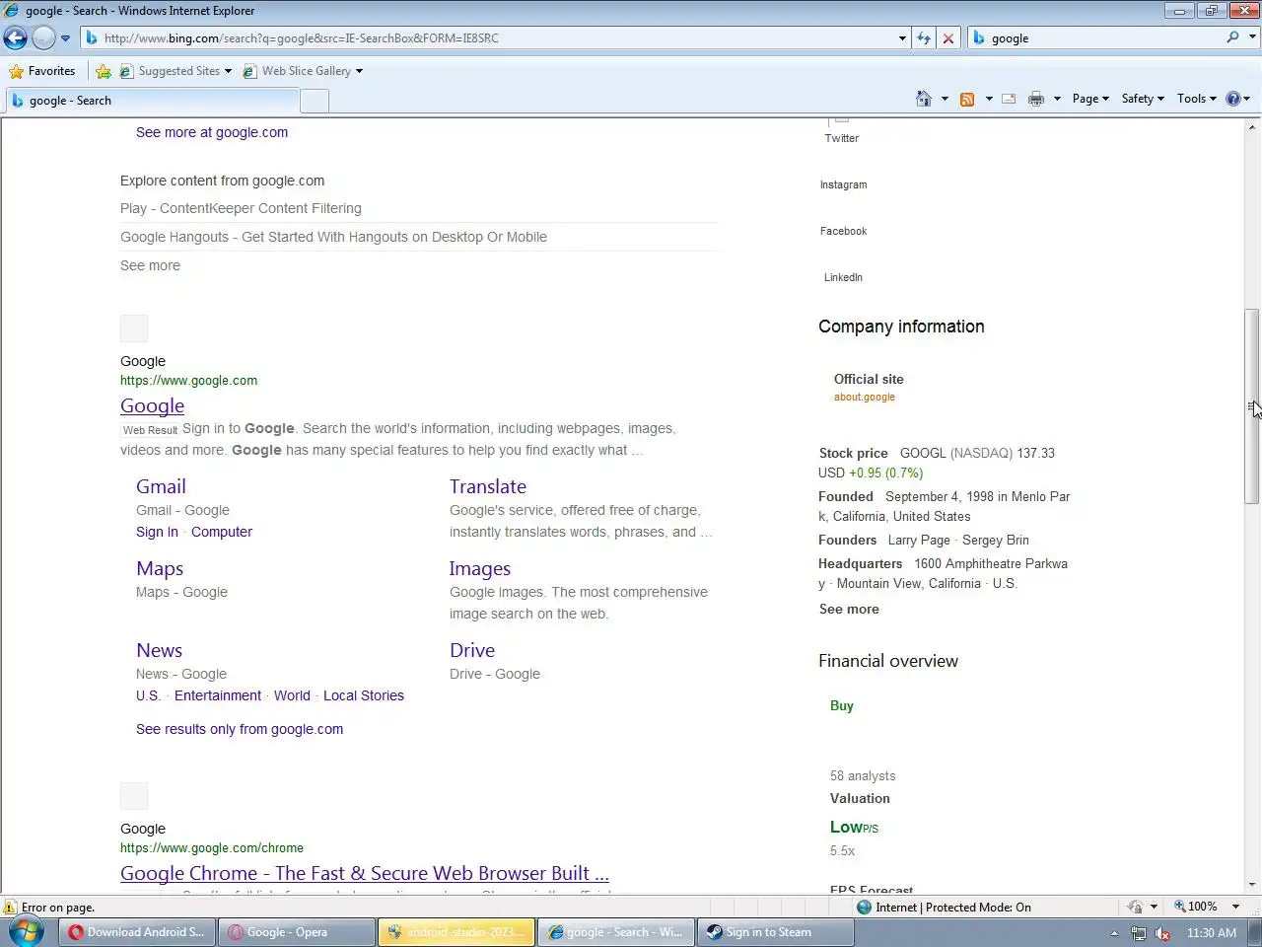Viewport: 1262px width, 947px height.
Task: Open the zoom level 100% dropdown
Action: [x=1235, y=907]
